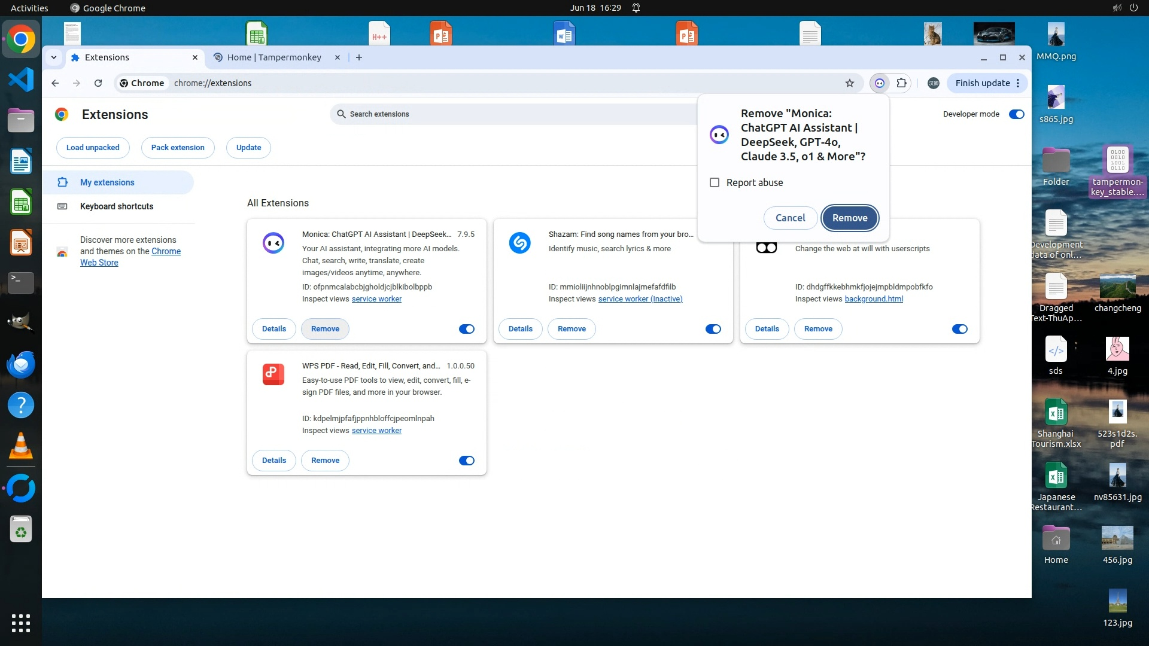1149x646 pixels.
Task: Open Keyboard shortcuts in the sidebar
Action: 117,206
